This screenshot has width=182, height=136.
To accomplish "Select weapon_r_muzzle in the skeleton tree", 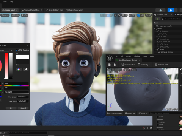I will (x=165, y=26).
